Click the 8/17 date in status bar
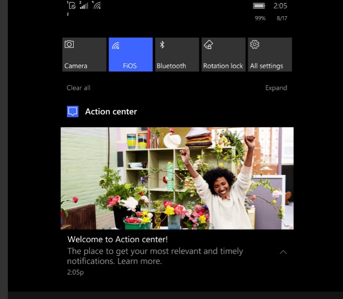The width and height of the screenshot is (343, 299). click(282, 18)
